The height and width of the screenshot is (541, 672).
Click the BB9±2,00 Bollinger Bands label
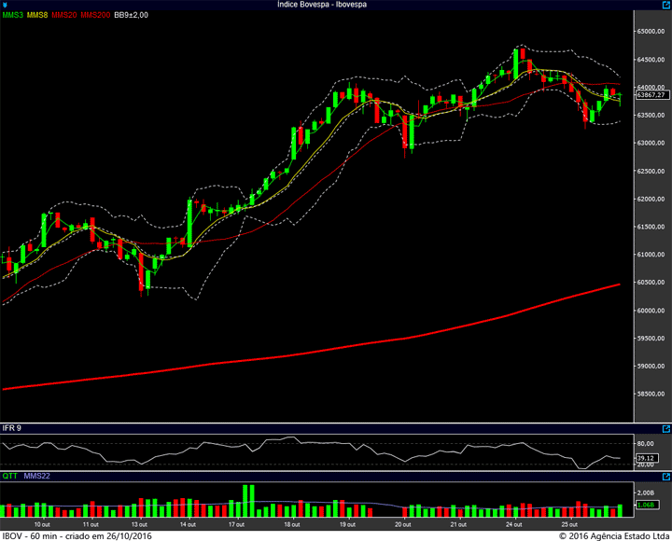132,15
